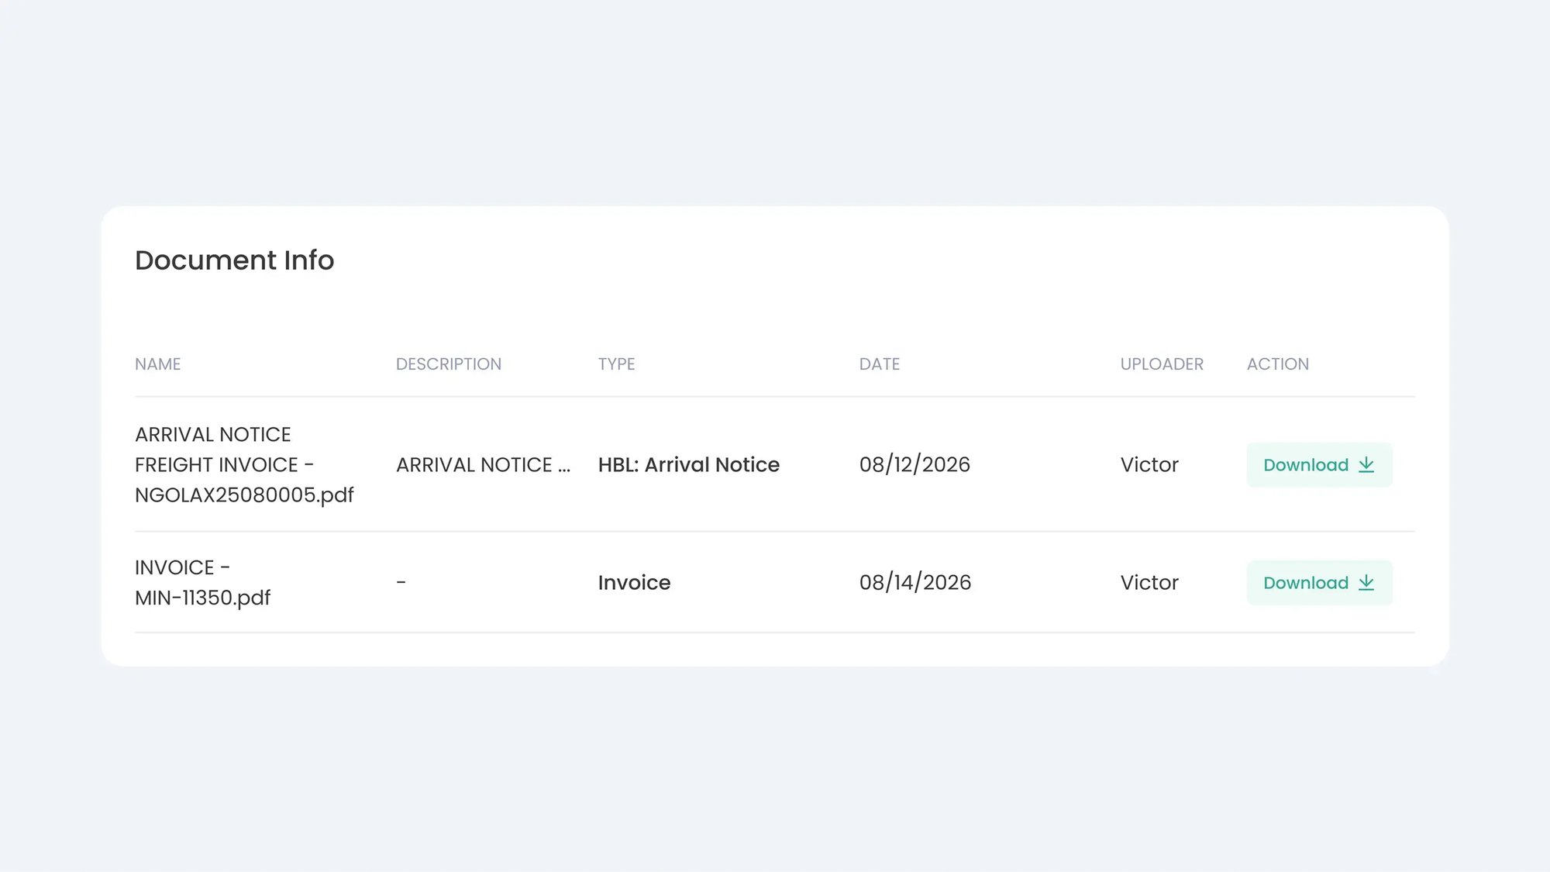Image resolution: width=1550 pixels, height=872 pixels.
Task: Click the NAME column header
Action: coord(157,364)
